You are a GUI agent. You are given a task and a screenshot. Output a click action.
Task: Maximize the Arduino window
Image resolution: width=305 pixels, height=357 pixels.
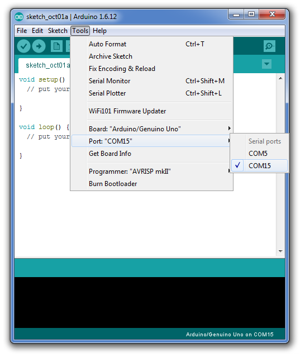click(x=251, y=15)
